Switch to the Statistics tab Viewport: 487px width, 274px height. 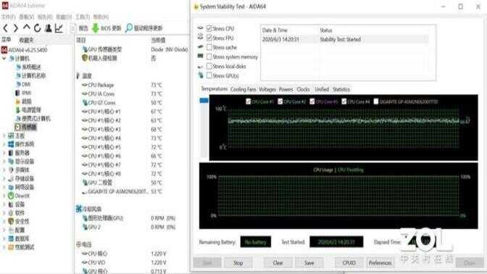341,89
